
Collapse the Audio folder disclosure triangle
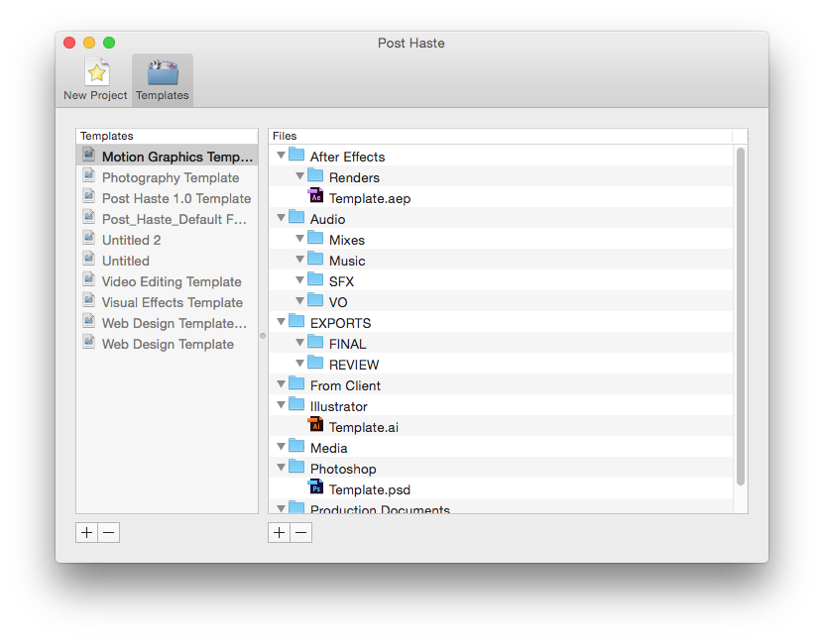tap(281, 218)
